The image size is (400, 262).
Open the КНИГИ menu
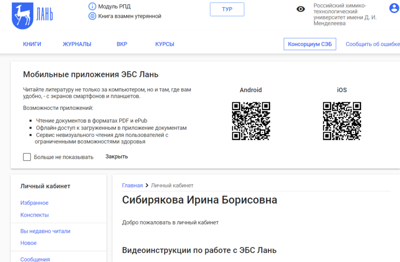[x=32, y=44]
